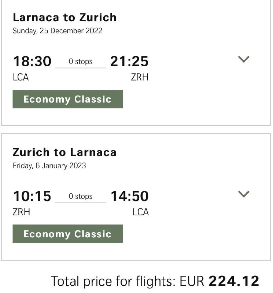Click the 14:50 arrival time
This screenshot has height=293, width=273.
[x=129, y=196]
